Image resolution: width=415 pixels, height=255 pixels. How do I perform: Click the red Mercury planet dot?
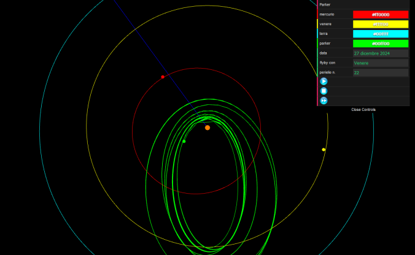[163, 77]
